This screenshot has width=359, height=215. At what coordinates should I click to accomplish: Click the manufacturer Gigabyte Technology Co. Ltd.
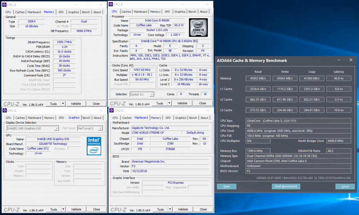[x=170, y=128]
